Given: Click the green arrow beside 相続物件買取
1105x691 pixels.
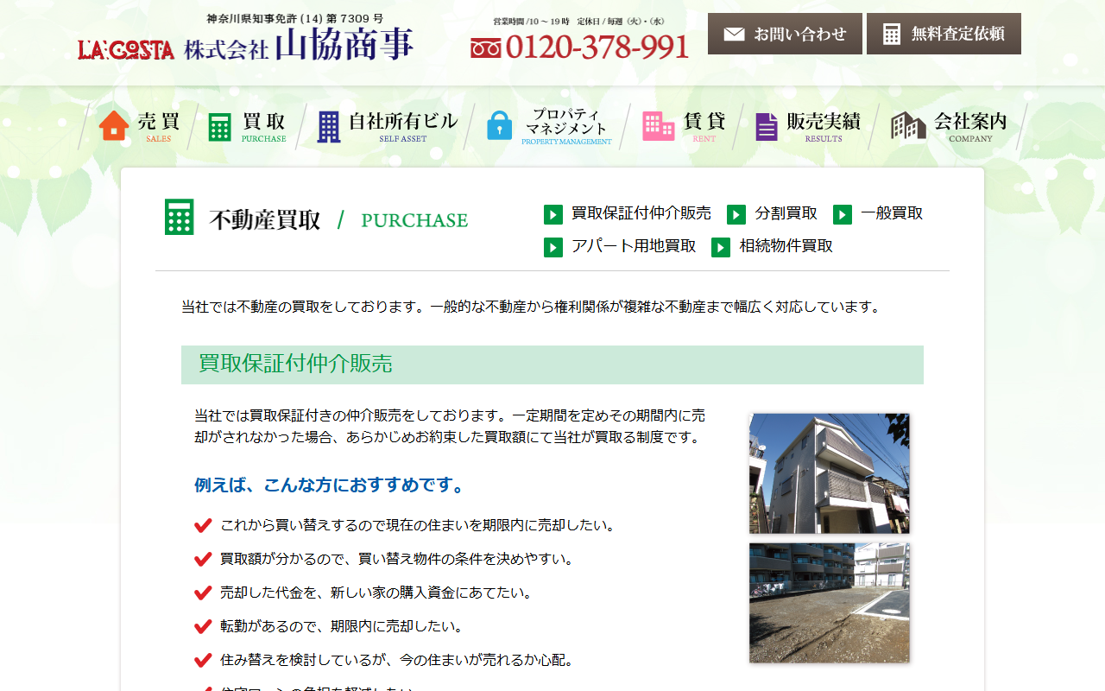Looking at the screenshot, I should click(x=721, y=247).
